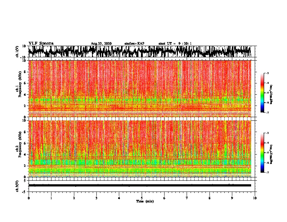Viewport: 287px width, 222px height.
Task: Click the "-5" tick on ch.3 voltage axis
Action: [25, 192]
